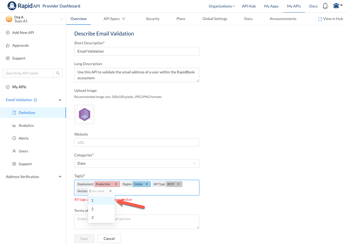Click the Version tag Enter value field
Viewport: 347px width, 245px height.
(98, 191)
